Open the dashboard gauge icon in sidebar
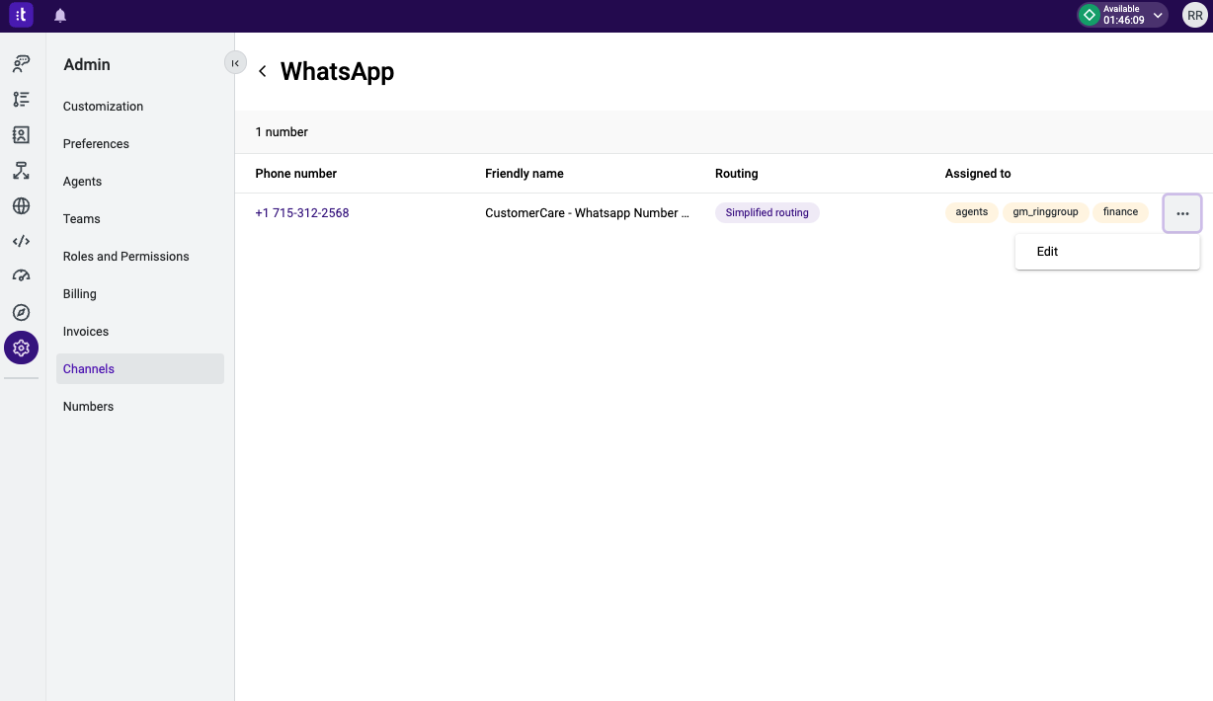This screenshot has height=701, width=1213. tap(21, 276)
